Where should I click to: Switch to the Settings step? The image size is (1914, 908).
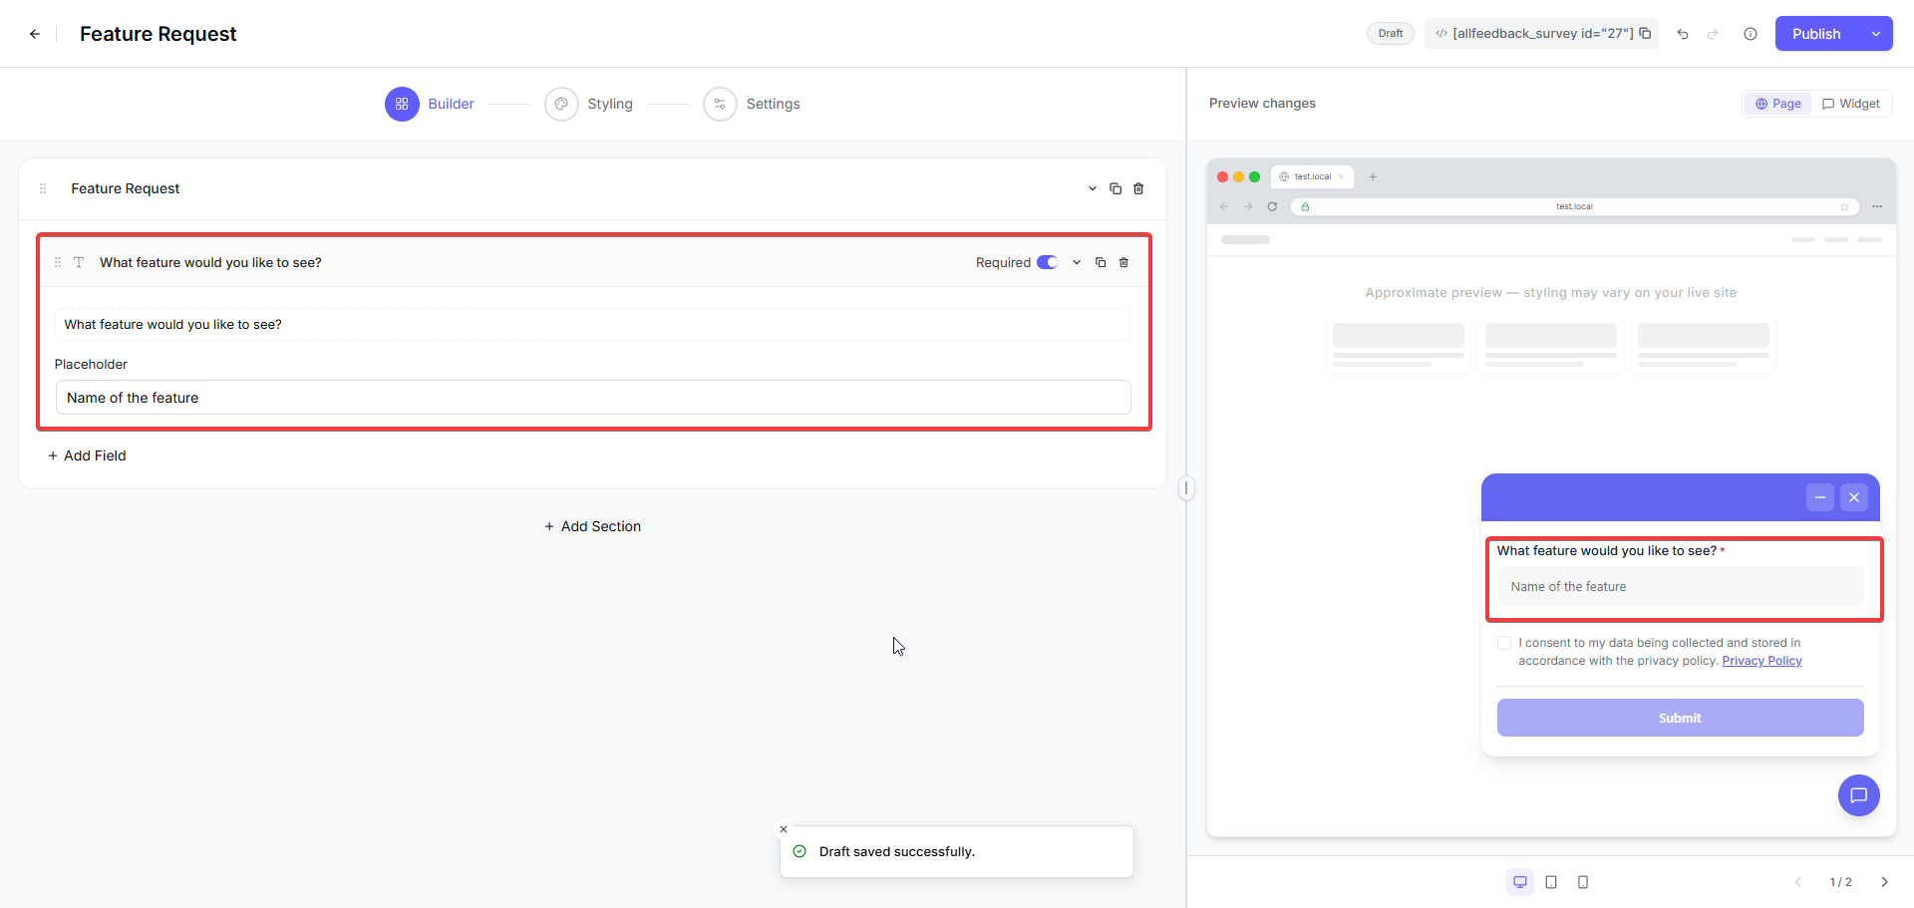pos(752,104)
